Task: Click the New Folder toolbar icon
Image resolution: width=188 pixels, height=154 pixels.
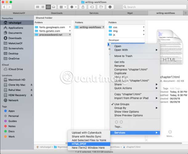Action: pyautogui.click(x=101, y=7)
